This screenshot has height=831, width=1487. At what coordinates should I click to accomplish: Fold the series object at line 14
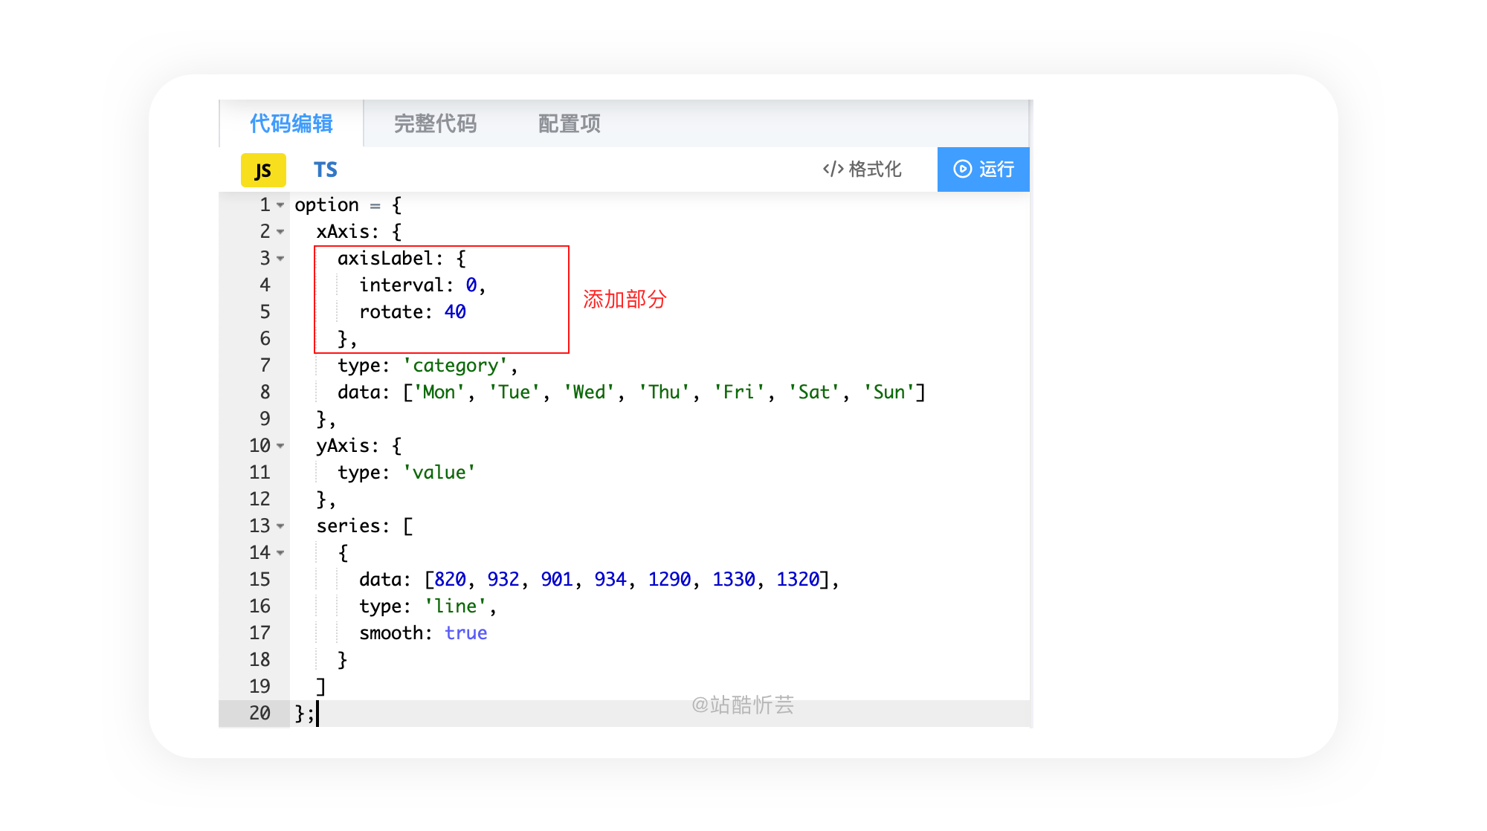click(280, 553)
